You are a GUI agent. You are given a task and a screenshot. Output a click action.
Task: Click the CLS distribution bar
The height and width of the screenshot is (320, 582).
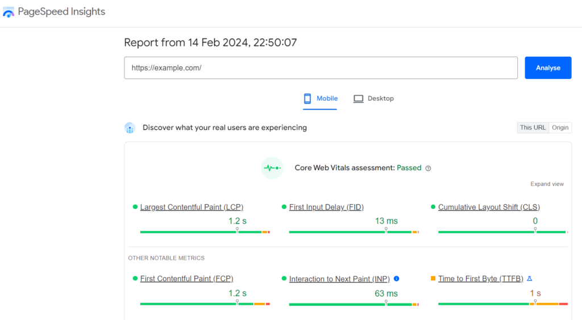(503, 232)
